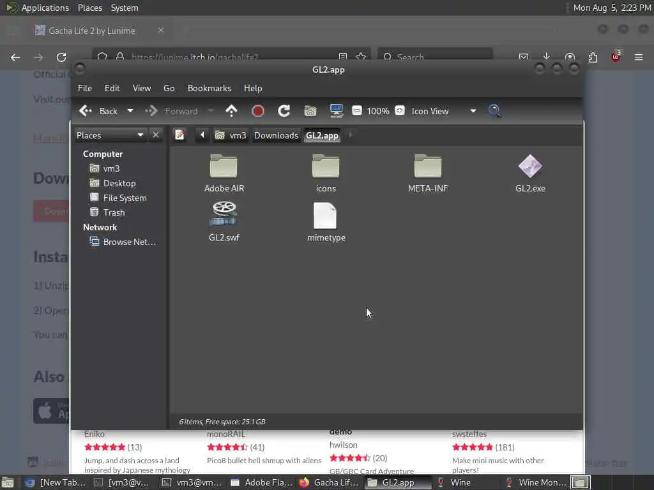Open the File menu
Viewport: 654px width, 490px height.
point(85,88)
